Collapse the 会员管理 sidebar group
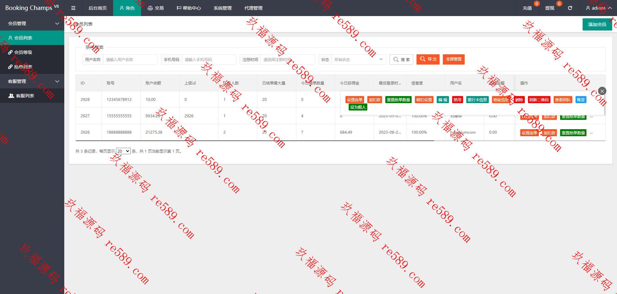 coord(32,23)
